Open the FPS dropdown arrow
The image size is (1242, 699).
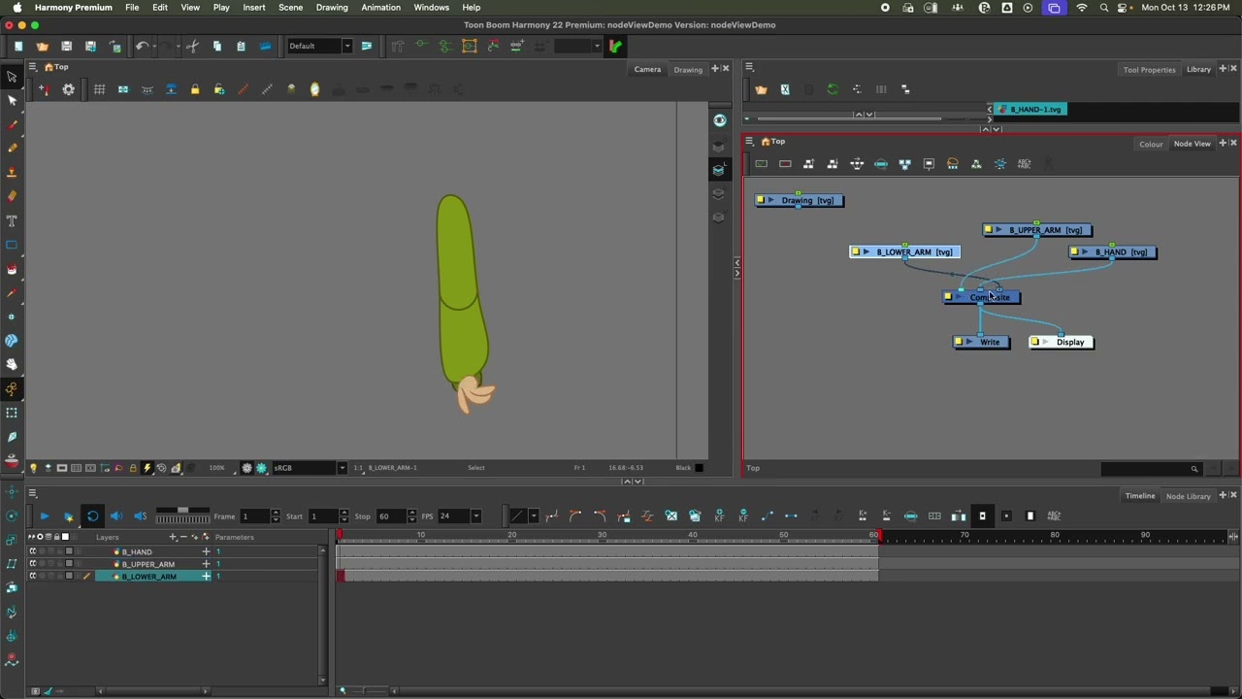(x=475, y=516)
